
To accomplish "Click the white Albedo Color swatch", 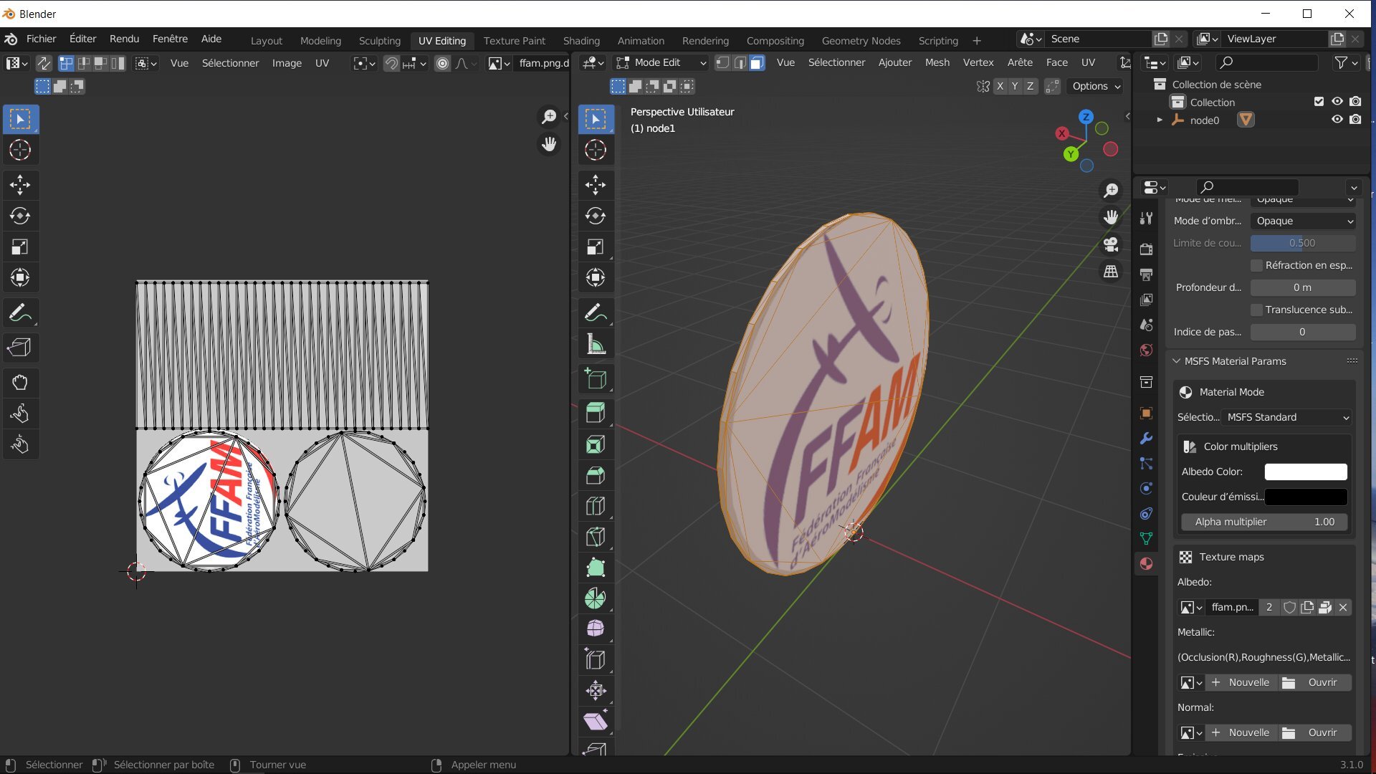I will [x=1305, y=472].
